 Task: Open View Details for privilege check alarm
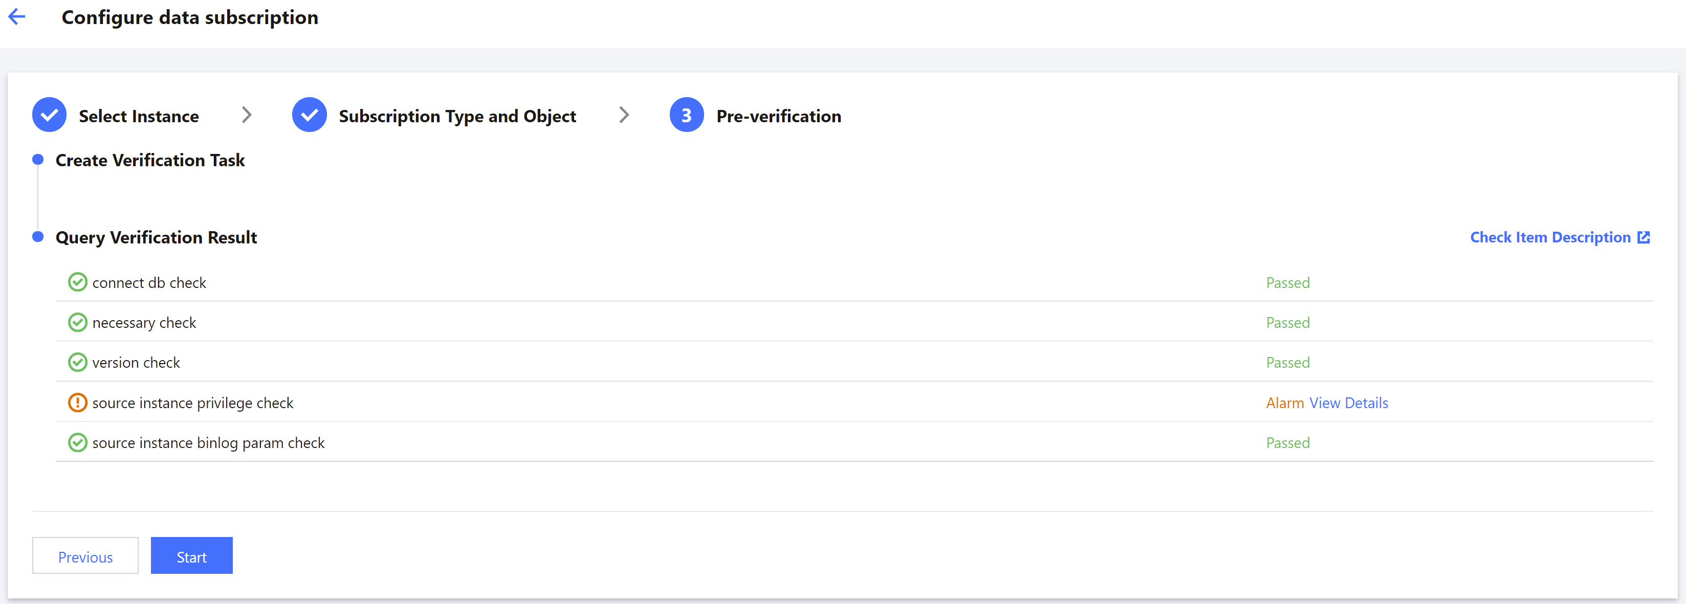(1348, 402)
